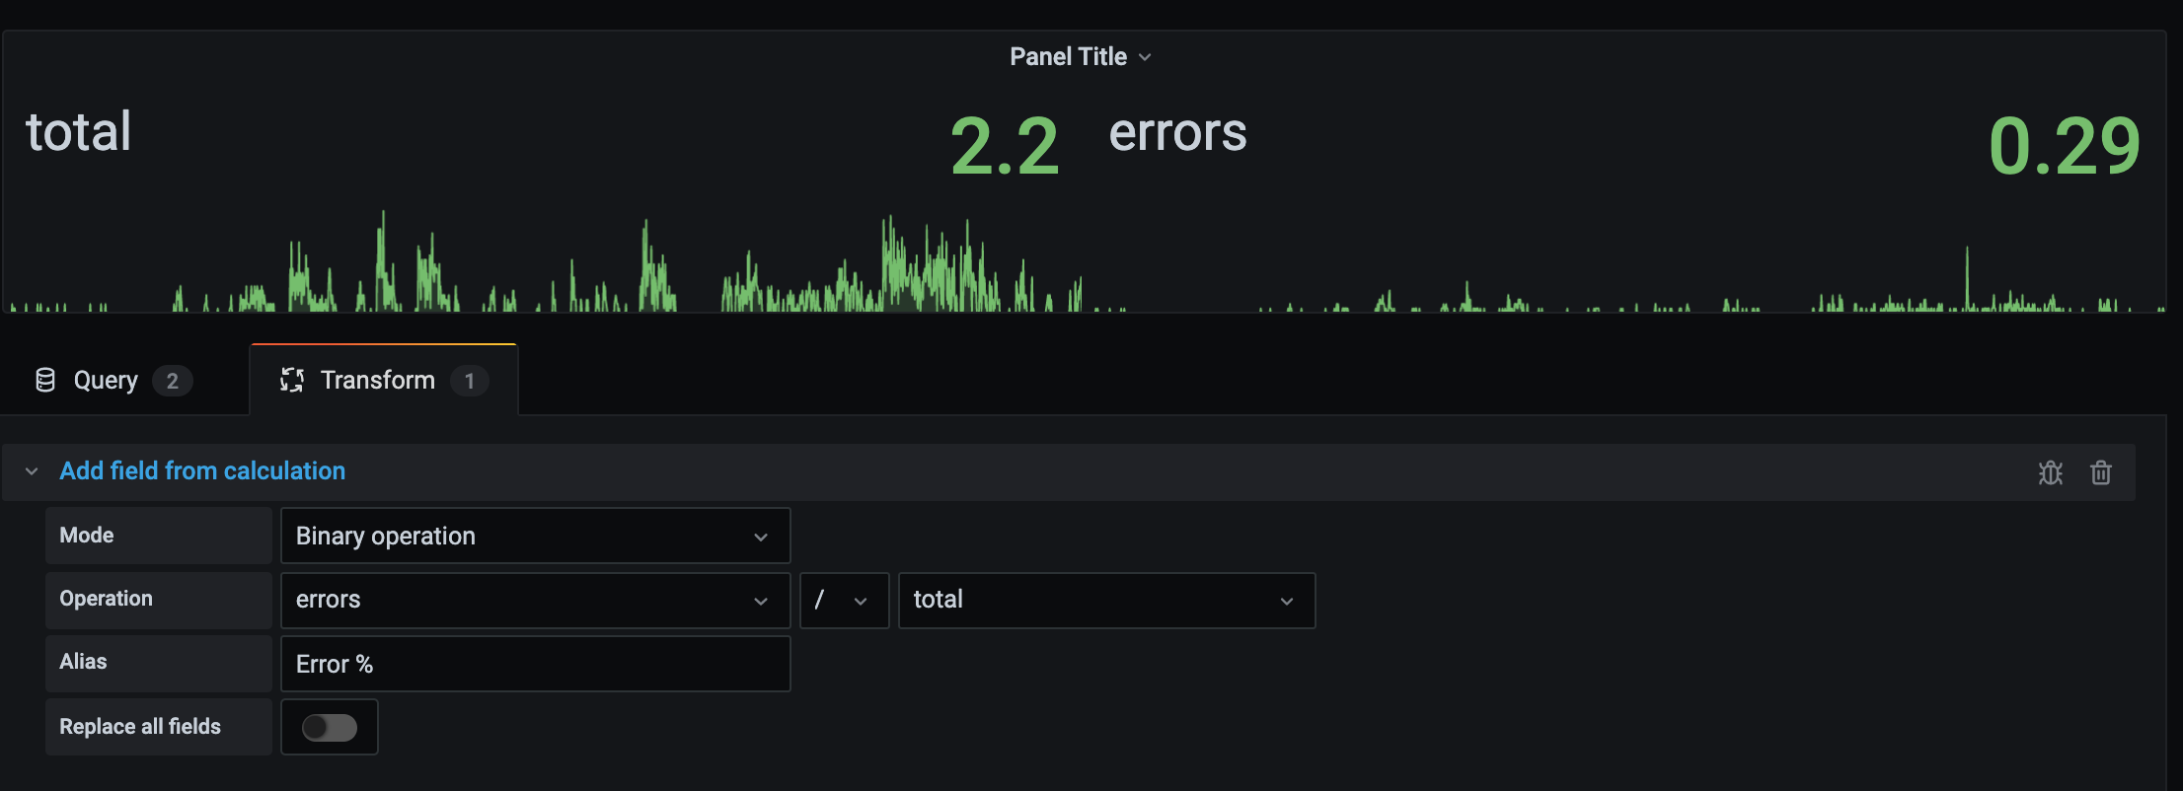Viewport: 2183px width, 791px height.
Task: Click the Transform count badge 1
Action: coord(470,381)
